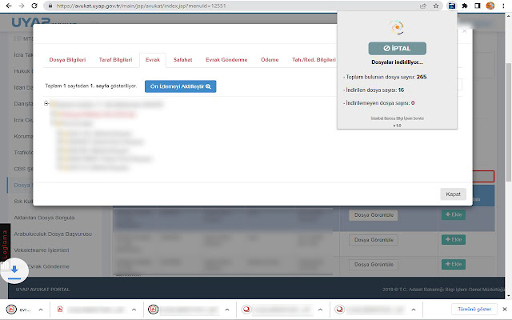Click the PDF icon of the 'evr...' download
This screenshot has width=512, height=320.
click(11, 310)
